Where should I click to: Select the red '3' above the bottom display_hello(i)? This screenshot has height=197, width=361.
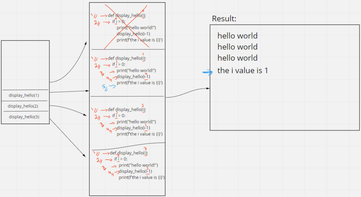point(145,149)
